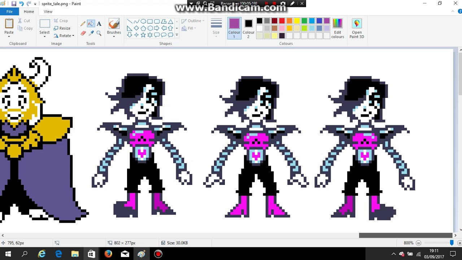The image size is (462, 260).
Task: Click the vertical scrollbar down arrow
Action: (x=460, y=230)
